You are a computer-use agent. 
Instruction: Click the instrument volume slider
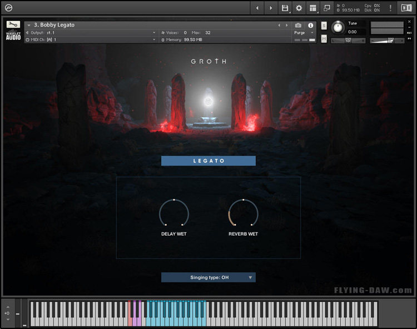386,41
